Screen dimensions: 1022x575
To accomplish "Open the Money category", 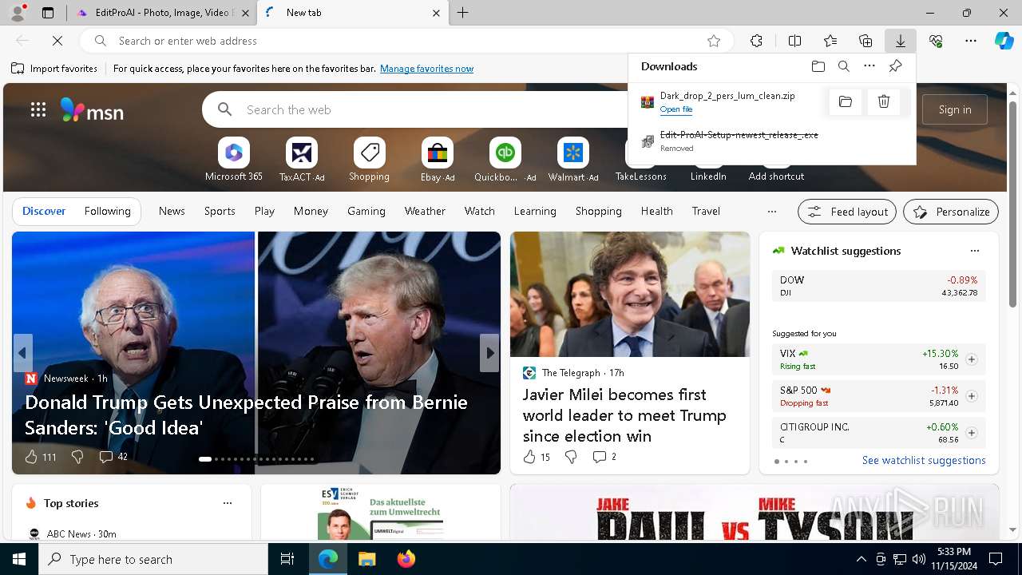I will coord(311,211).
